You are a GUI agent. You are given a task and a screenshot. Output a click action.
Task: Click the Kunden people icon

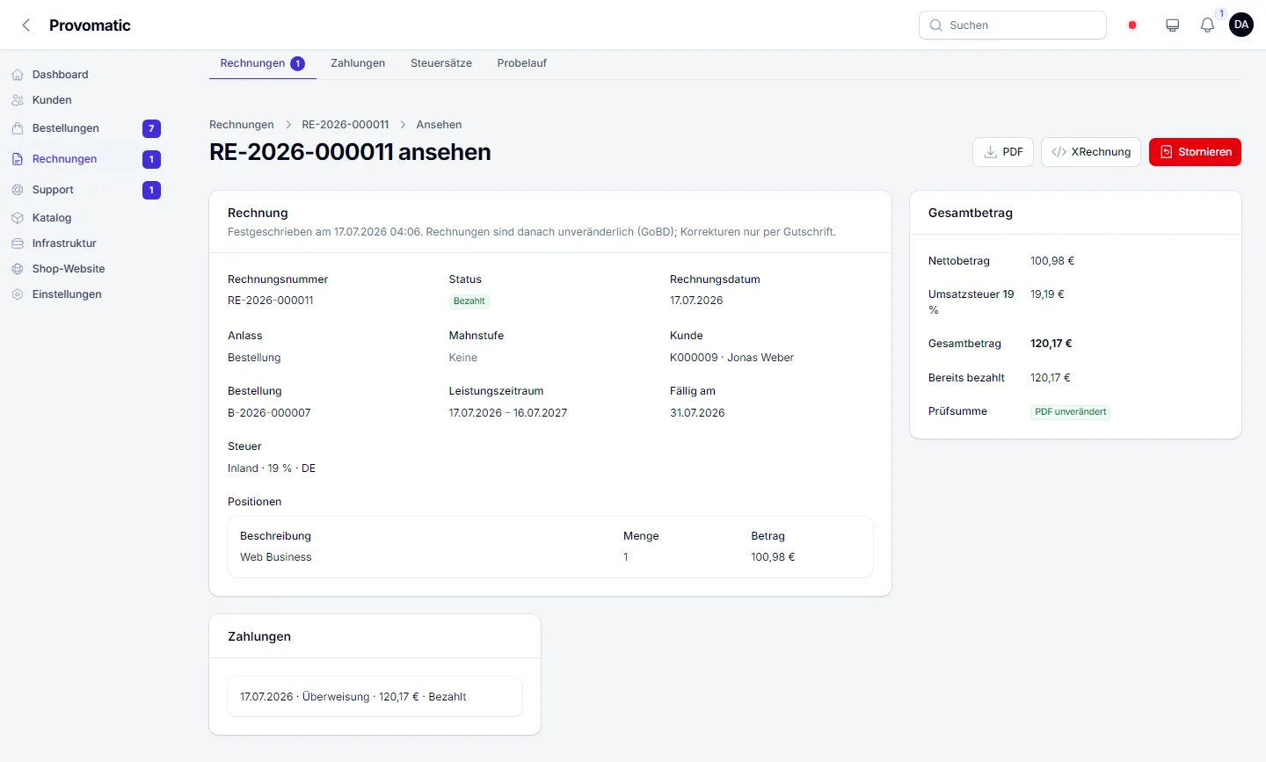click(18, 100)
